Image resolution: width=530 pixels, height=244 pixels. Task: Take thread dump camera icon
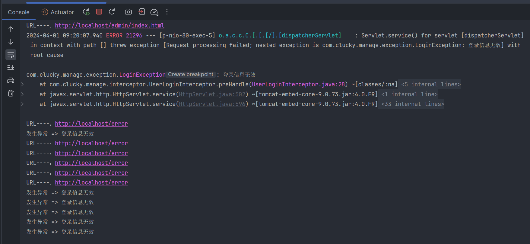[x=128, y=12]
